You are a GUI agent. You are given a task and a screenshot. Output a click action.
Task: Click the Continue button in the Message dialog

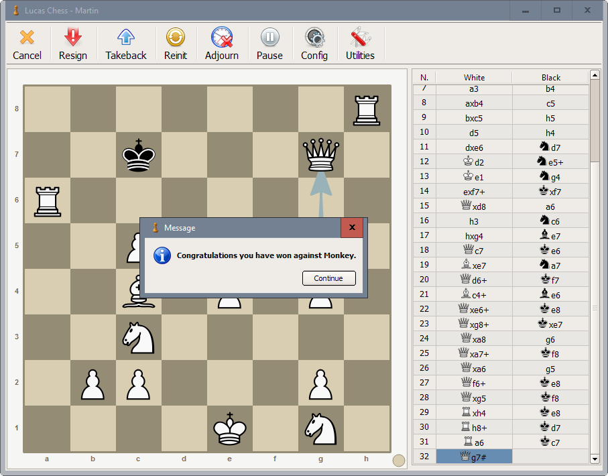[329, 278]
